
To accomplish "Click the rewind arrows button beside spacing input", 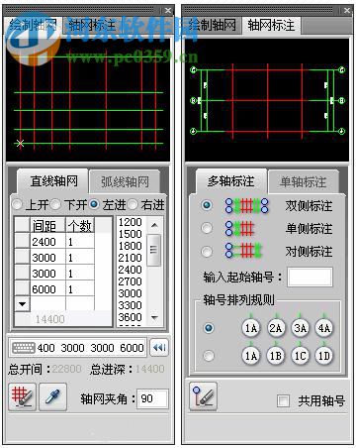I will tap(159, 347).
